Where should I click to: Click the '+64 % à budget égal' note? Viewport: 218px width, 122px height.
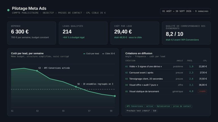74,37
